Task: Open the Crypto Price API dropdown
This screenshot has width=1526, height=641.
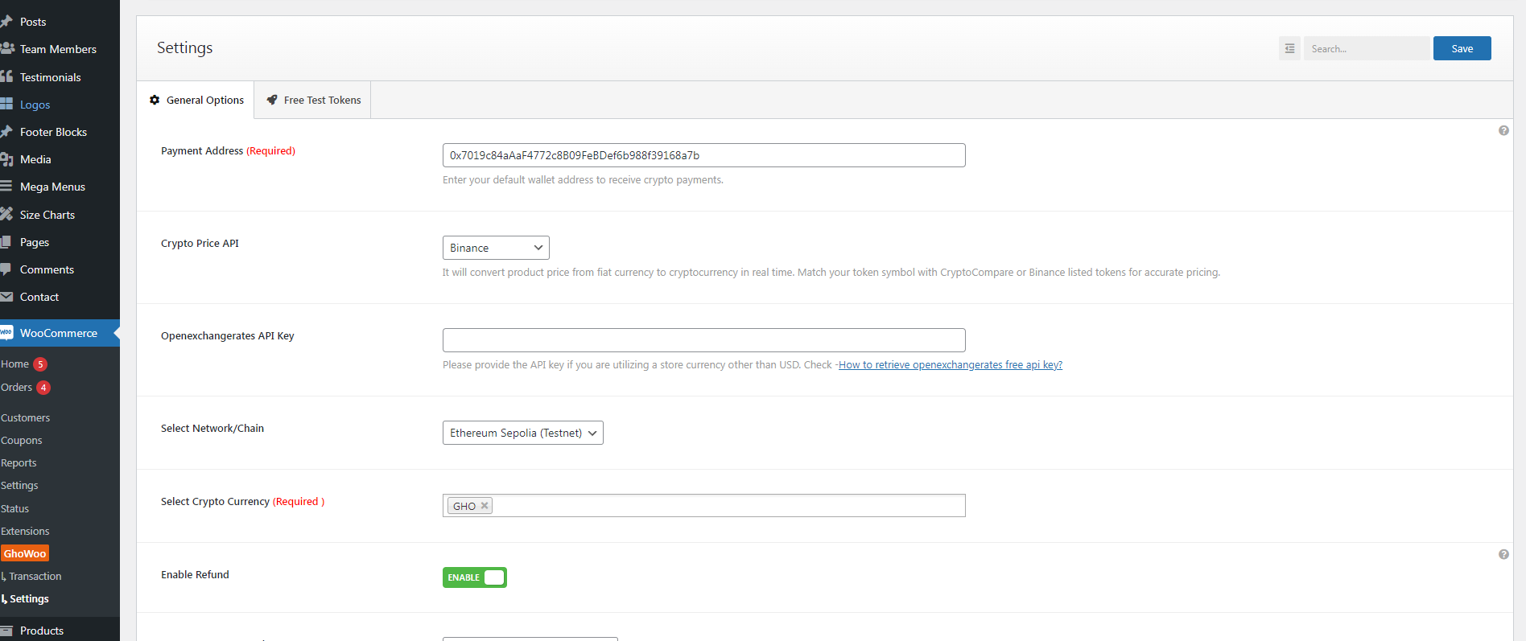Action: [x=496, y=248]
